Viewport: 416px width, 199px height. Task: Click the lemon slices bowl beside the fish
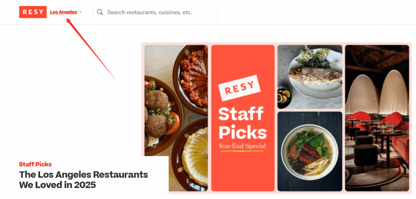(284, 97)
